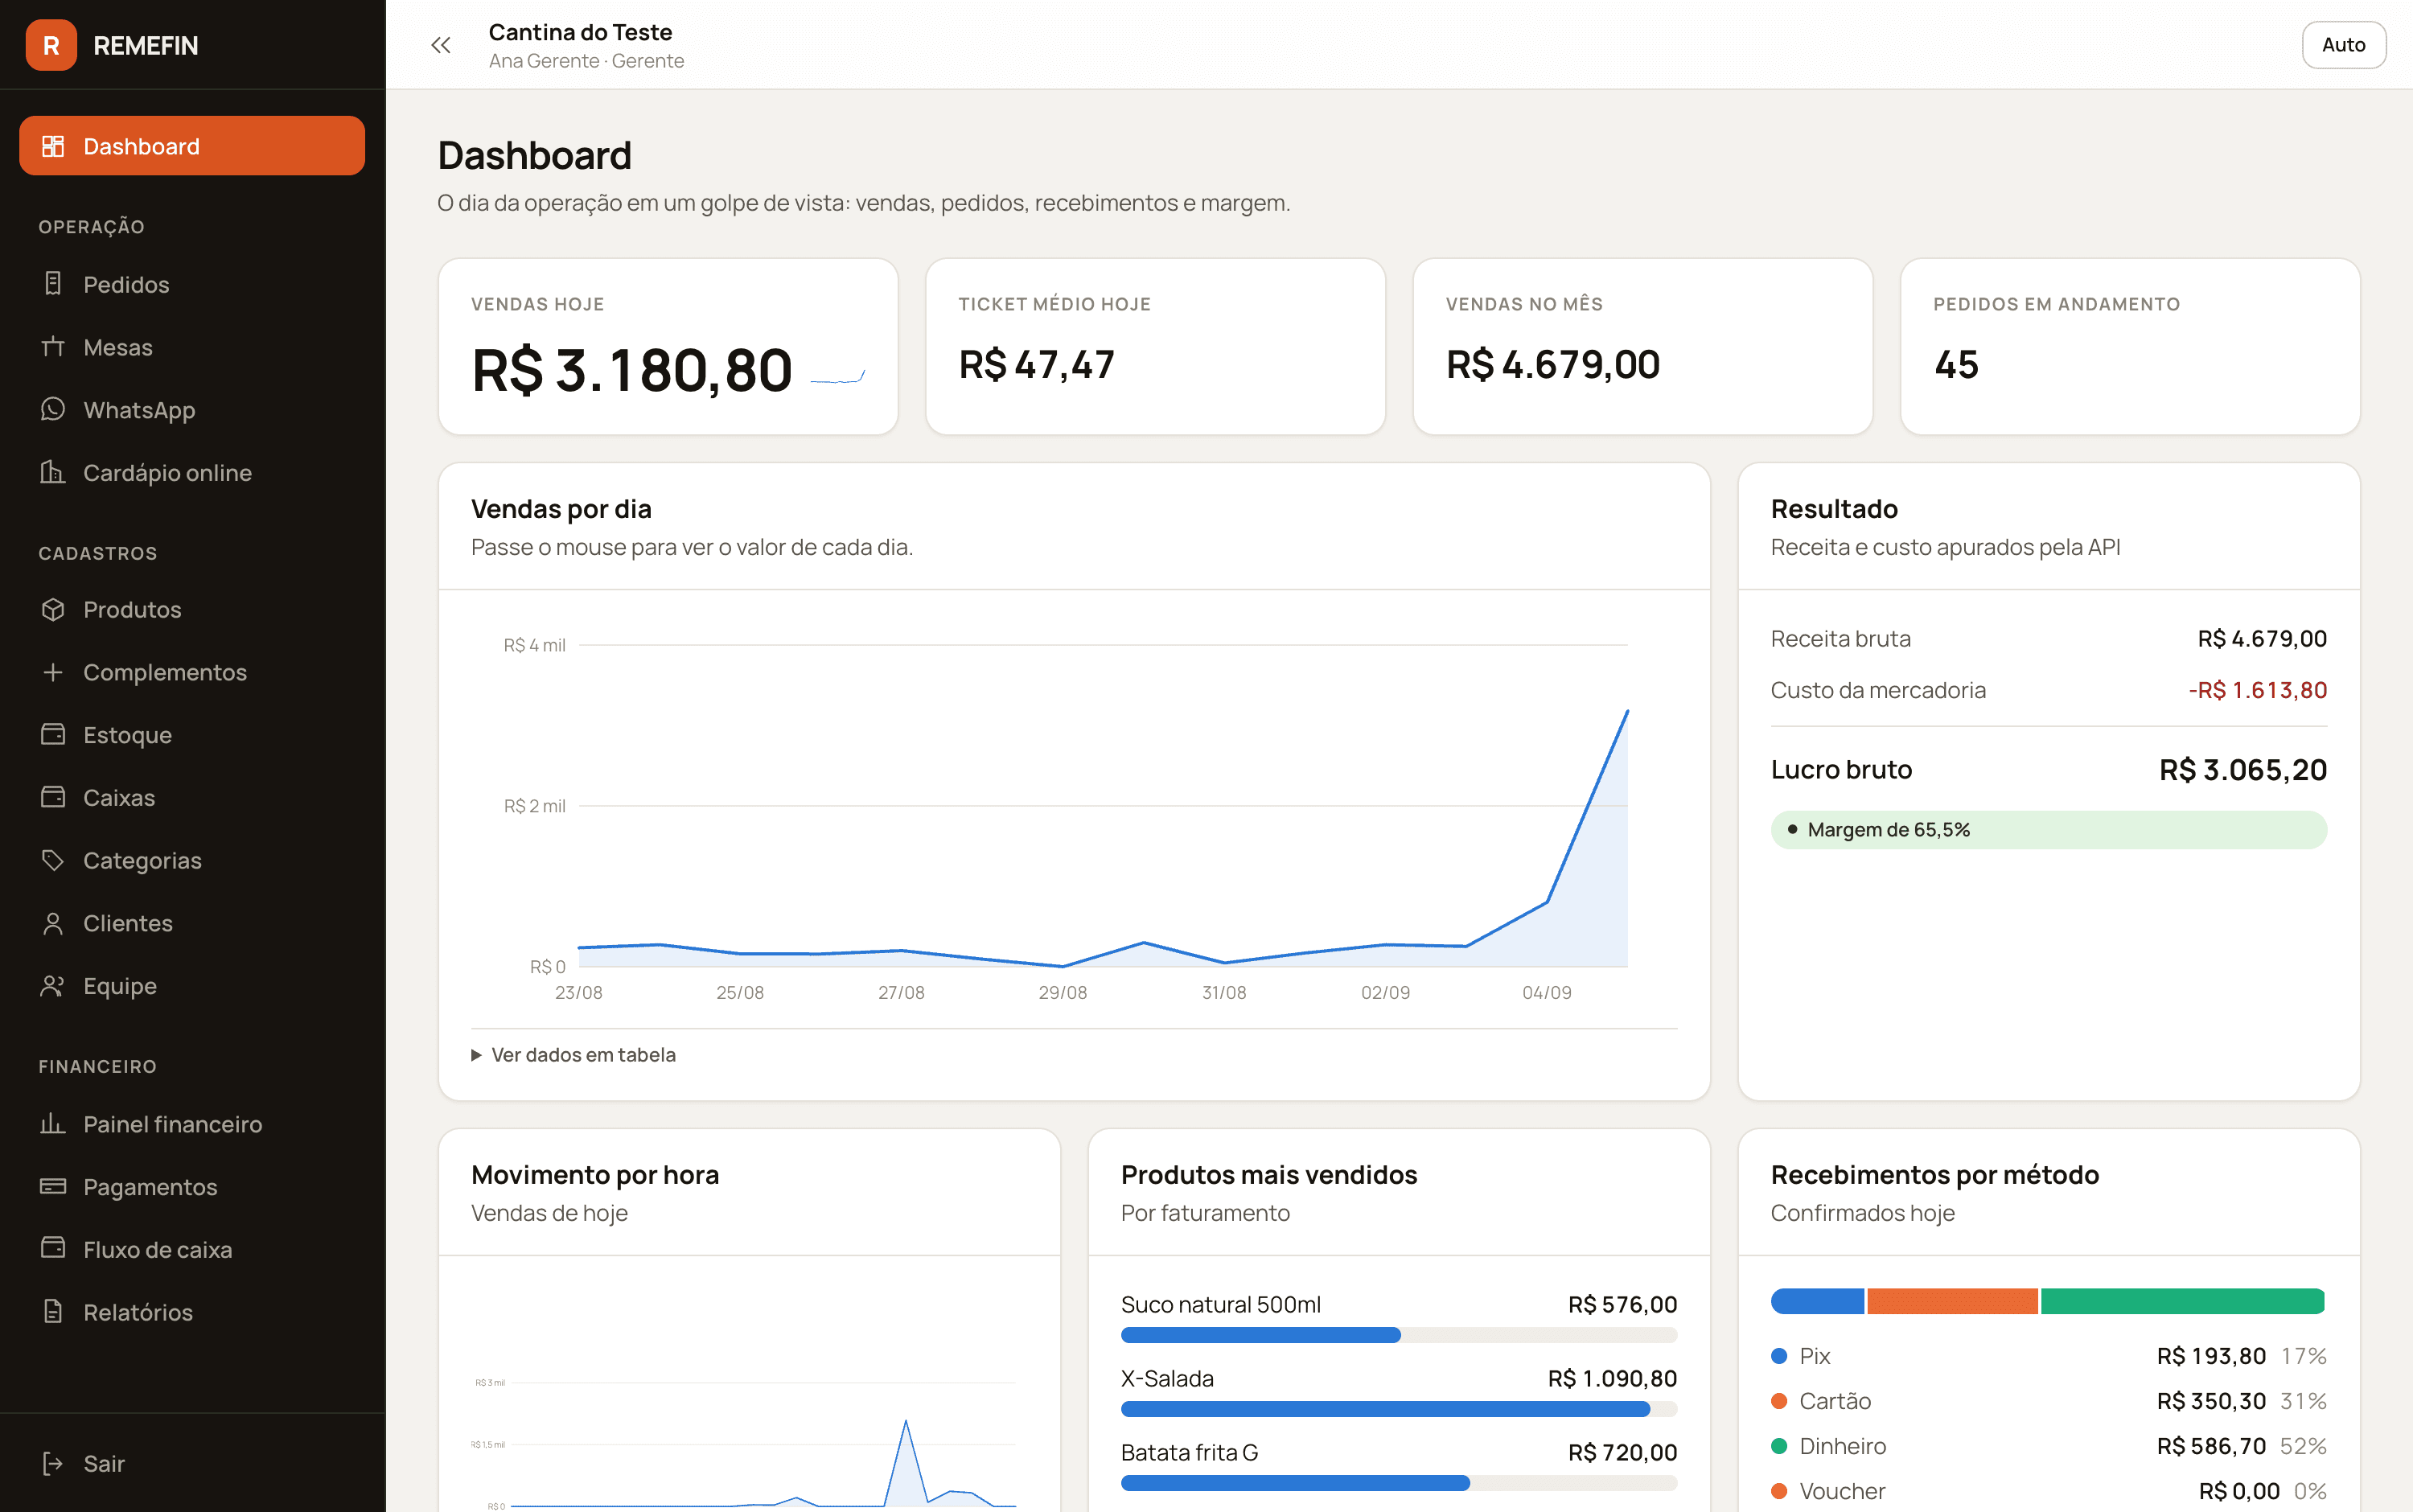Click the green Dinheiro segment of method bar

[2182, 1301]
